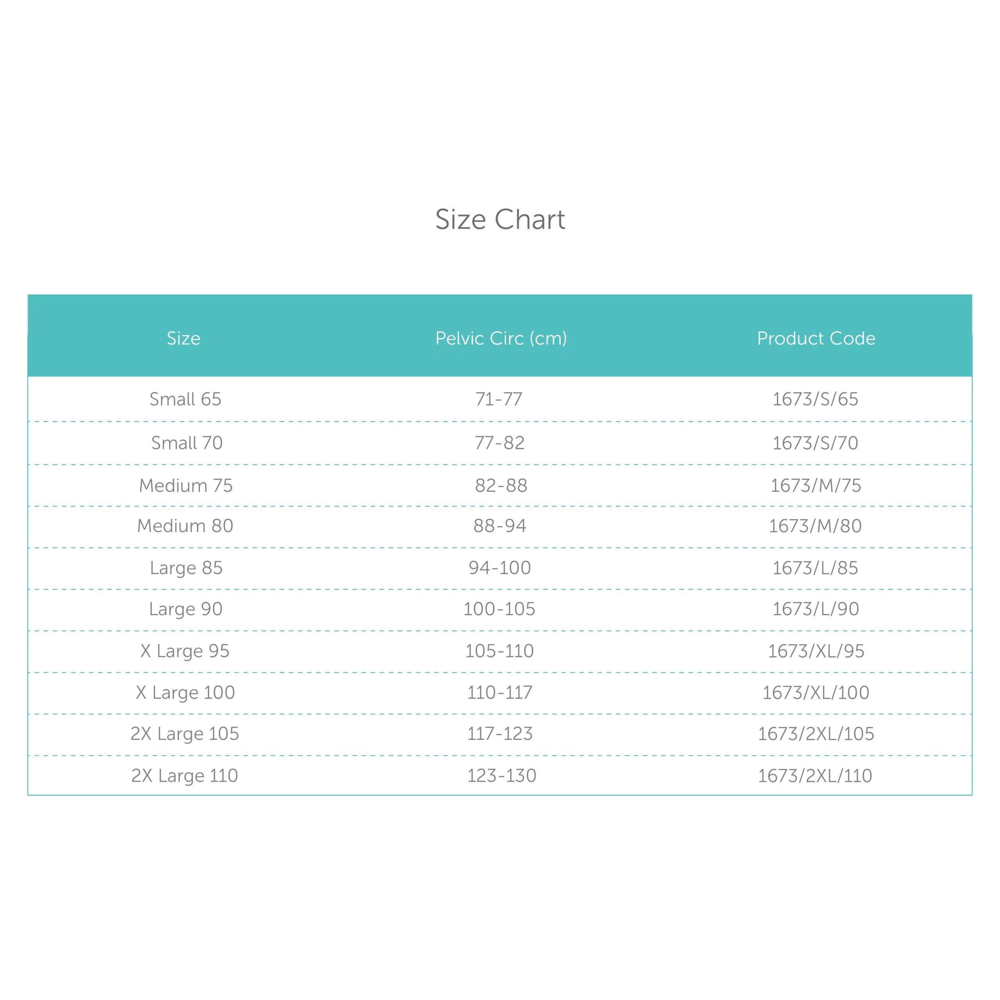The image size is (1000, 1000).
Task: Click the Medium 75 size cell
Action: click(186, 486)
